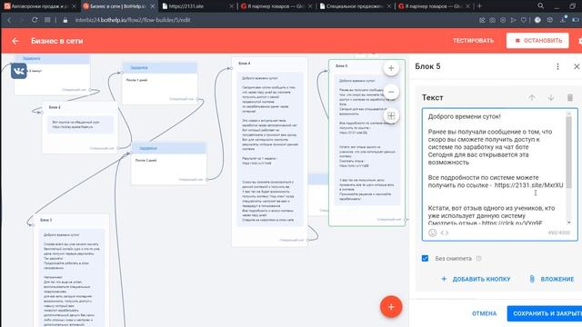Open emoji picker in text editor
This screenshot has width=582, height=327.
coord(433,233)
